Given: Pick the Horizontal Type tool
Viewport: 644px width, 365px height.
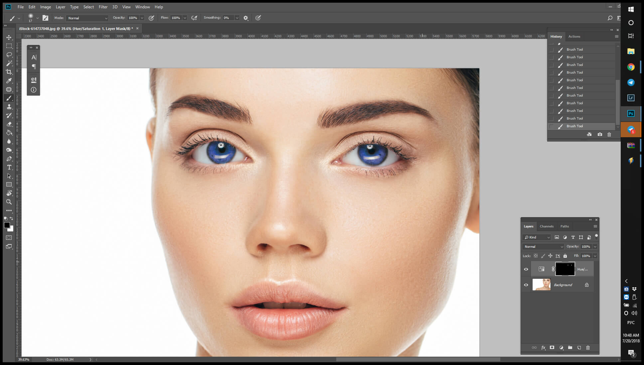Looking at the screenshot, I should click(9, 167).
